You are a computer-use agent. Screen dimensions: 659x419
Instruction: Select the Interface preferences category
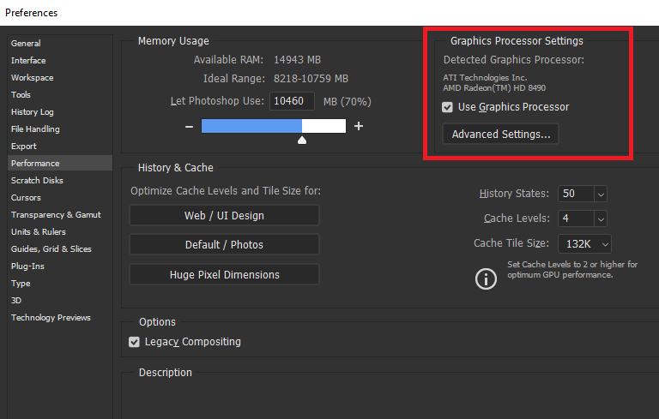pyautogui.click(x=28, y=60)
